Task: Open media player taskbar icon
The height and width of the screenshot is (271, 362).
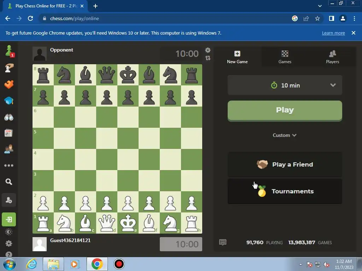Action: click(x=75, y=264)
